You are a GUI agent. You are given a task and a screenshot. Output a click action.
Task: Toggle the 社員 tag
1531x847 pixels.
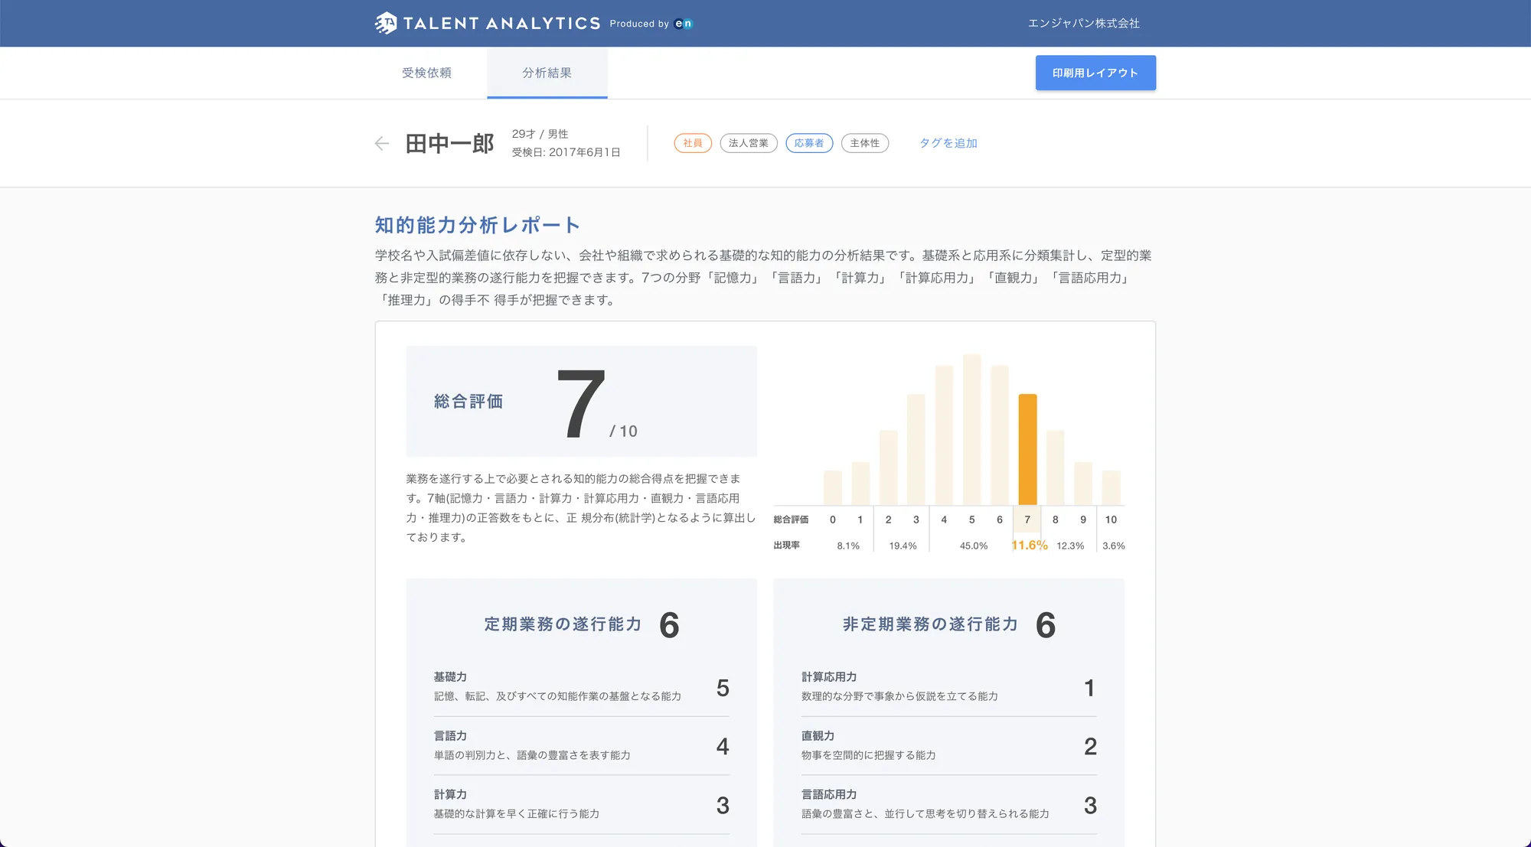click(x=693, y=143)
